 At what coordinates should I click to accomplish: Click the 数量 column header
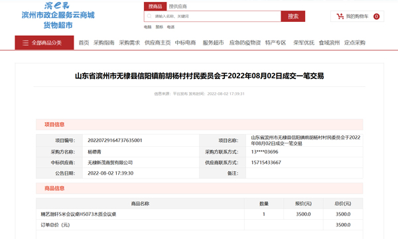pyautogui.click(x=264, y=204)
